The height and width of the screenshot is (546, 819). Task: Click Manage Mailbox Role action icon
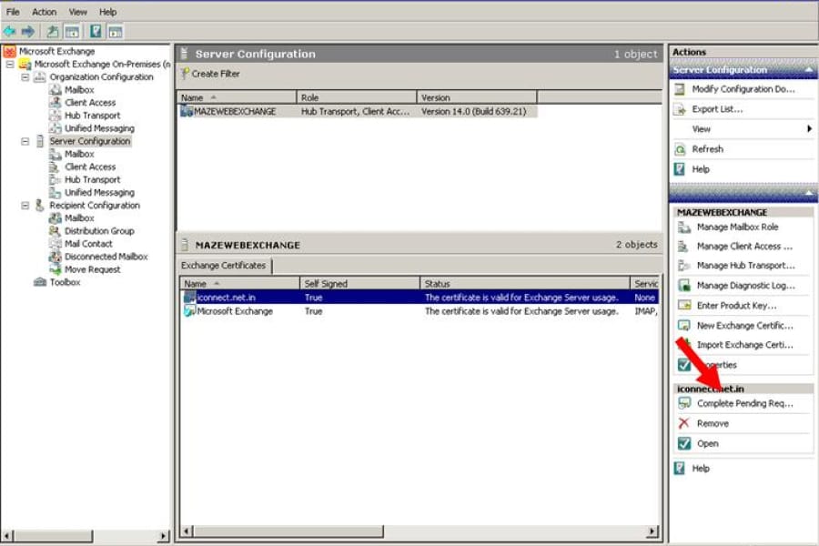(683, 227)
